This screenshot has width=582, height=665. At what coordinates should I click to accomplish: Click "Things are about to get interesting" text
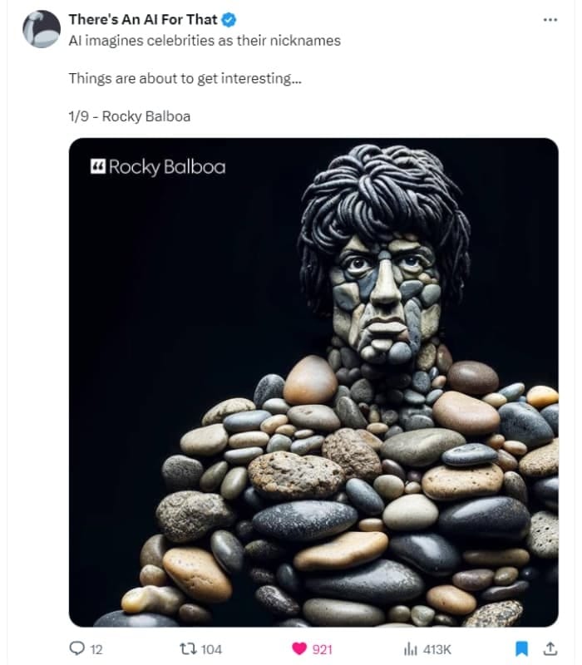(x=185, y=78)
